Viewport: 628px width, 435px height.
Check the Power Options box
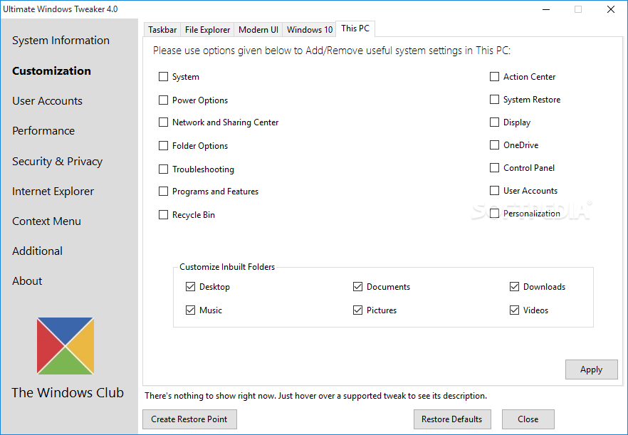164,100
